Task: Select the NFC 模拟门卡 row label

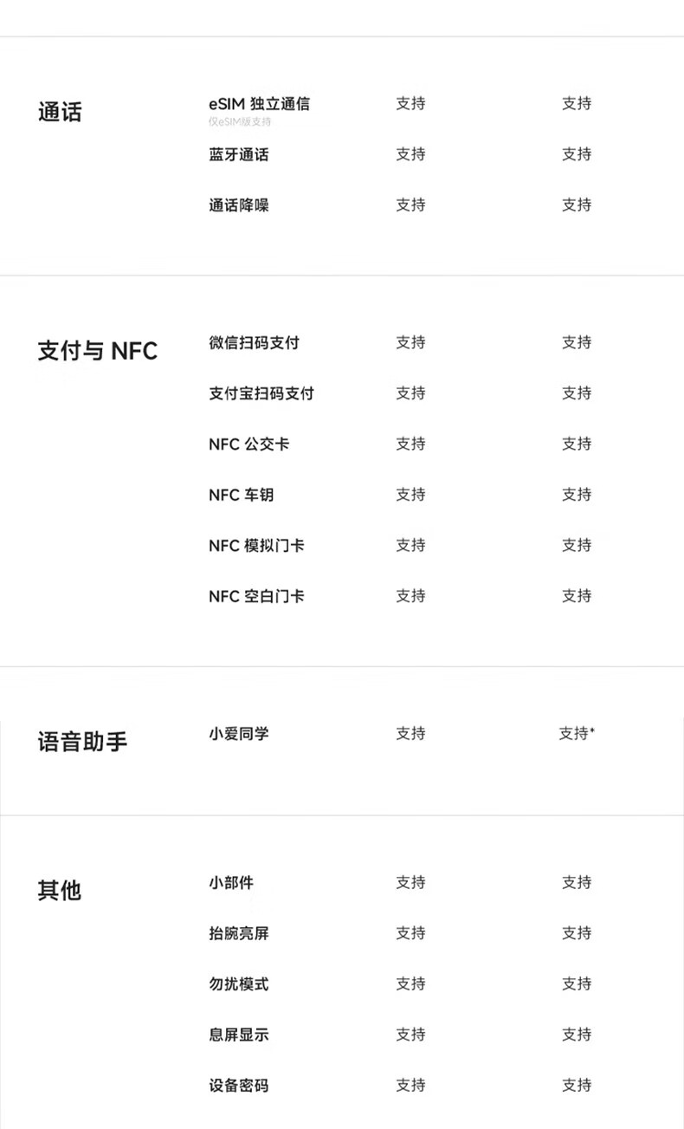Action: pos(256,546)
